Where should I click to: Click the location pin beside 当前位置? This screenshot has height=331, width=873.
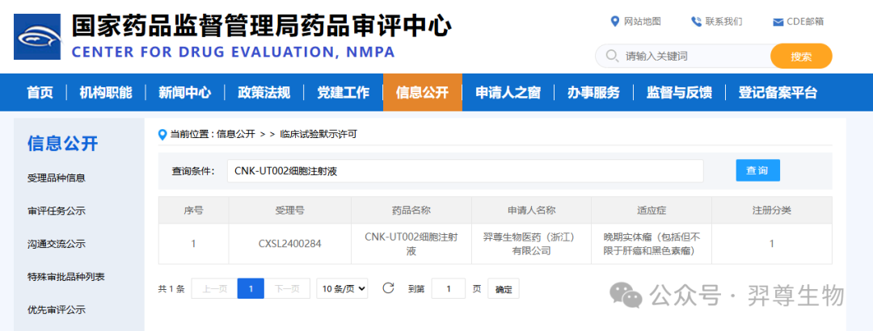point(162,134)
